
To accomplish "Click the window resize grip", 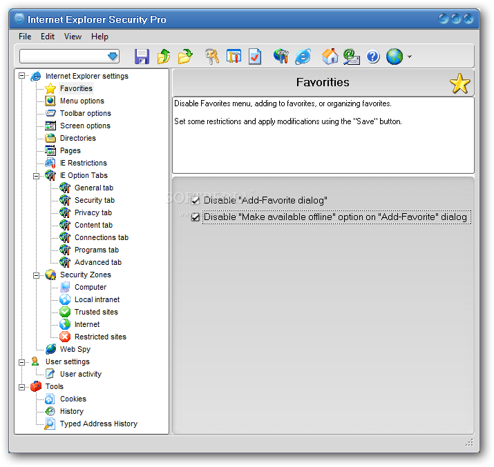I will click(469, 443).
